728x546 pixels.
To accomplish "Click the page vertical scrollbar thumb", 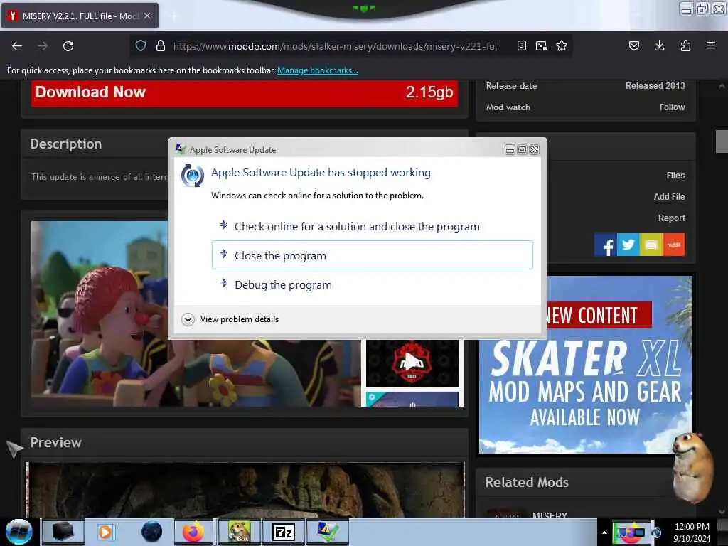I will [722, 141].
